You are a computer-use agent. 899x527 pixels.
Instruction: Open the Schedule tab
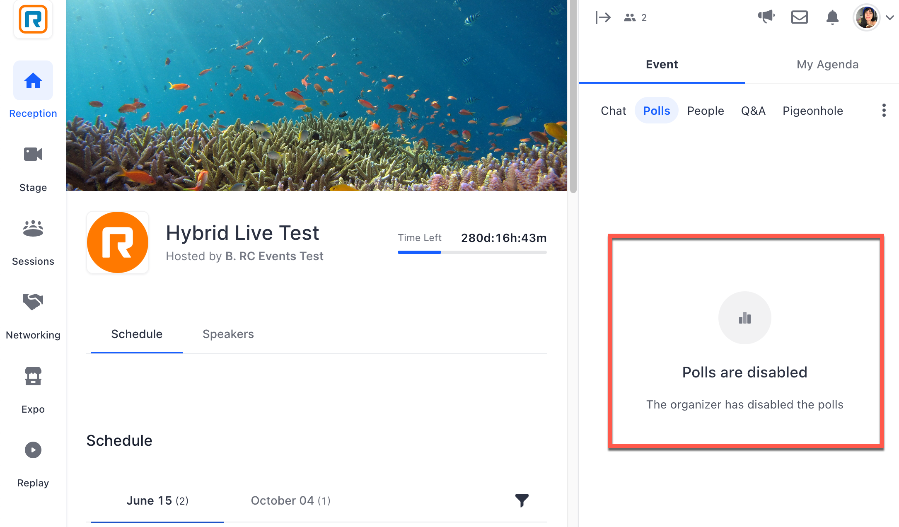[137, 334]
